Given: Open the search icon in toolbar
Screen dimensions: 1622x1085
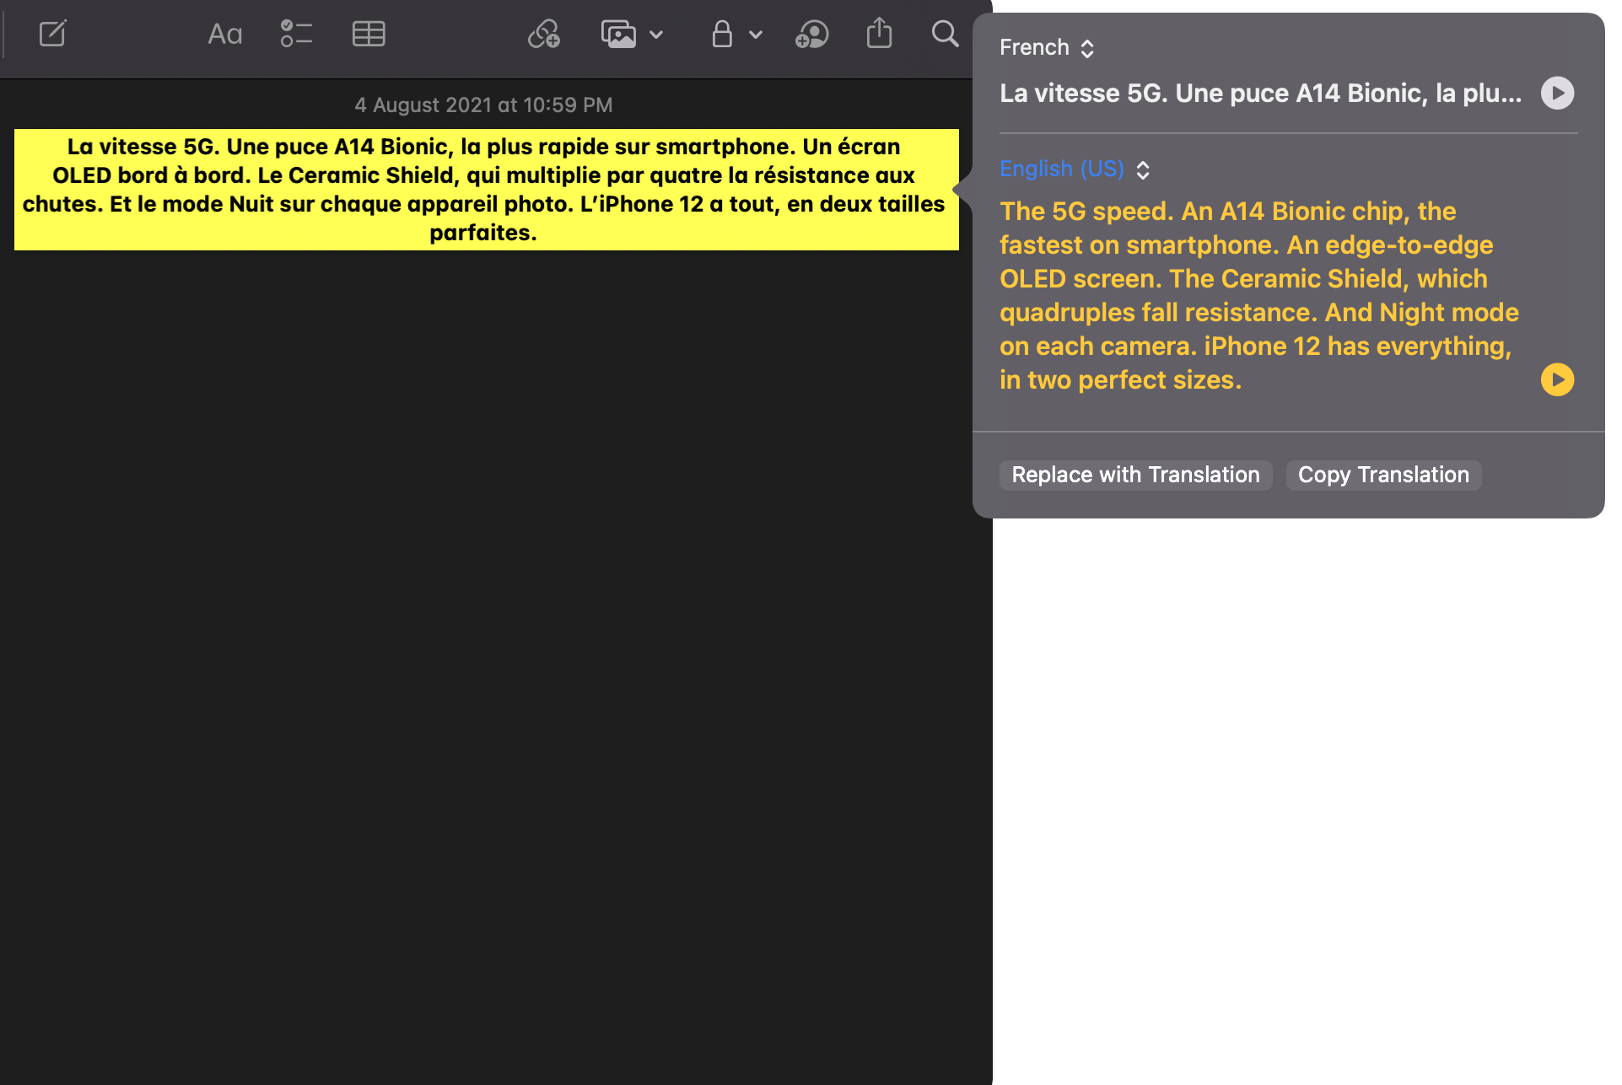Looking at the screenshot, I should (947, 33).
